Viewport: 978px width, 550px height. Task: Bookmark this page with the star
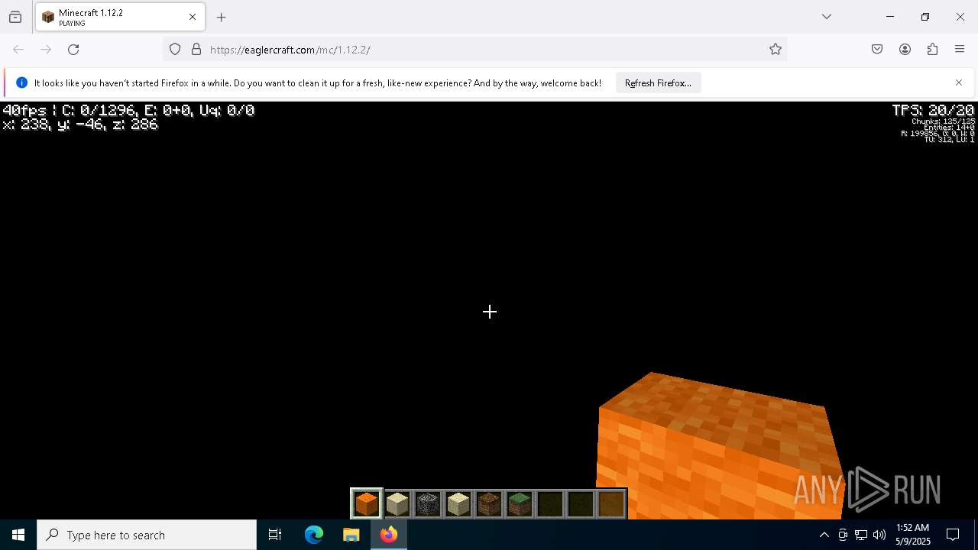(776, 50)
